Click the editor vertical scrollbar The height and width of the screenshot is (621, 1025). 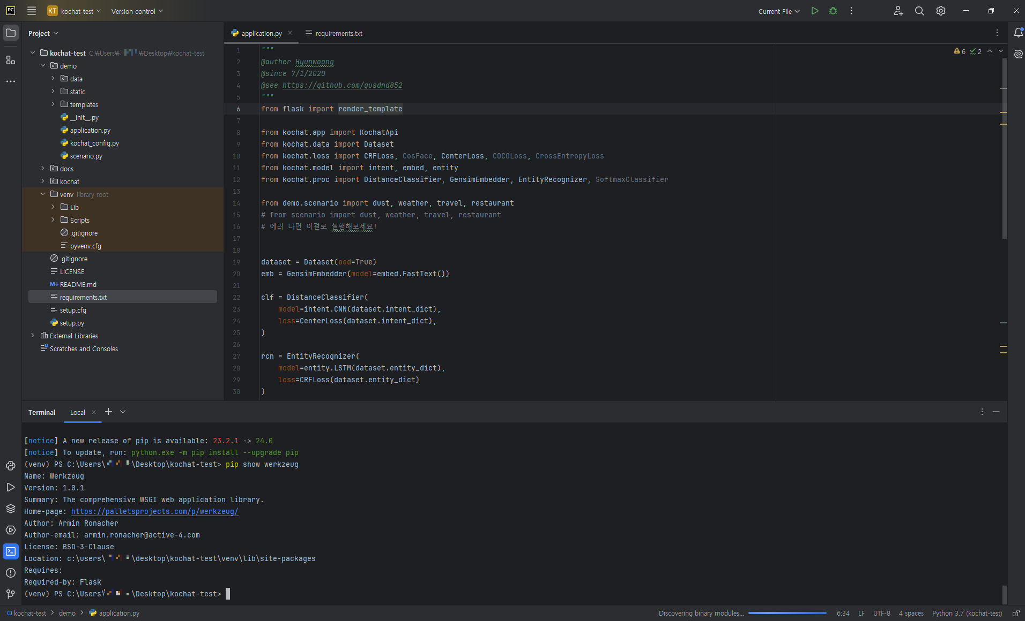(1004, 149)
